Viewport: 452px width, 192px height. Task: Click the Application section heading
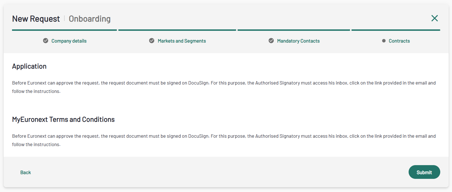point(29,66)
